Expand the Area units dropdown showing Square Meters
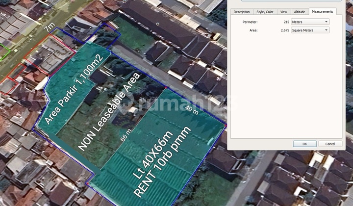 click(310, 30)
